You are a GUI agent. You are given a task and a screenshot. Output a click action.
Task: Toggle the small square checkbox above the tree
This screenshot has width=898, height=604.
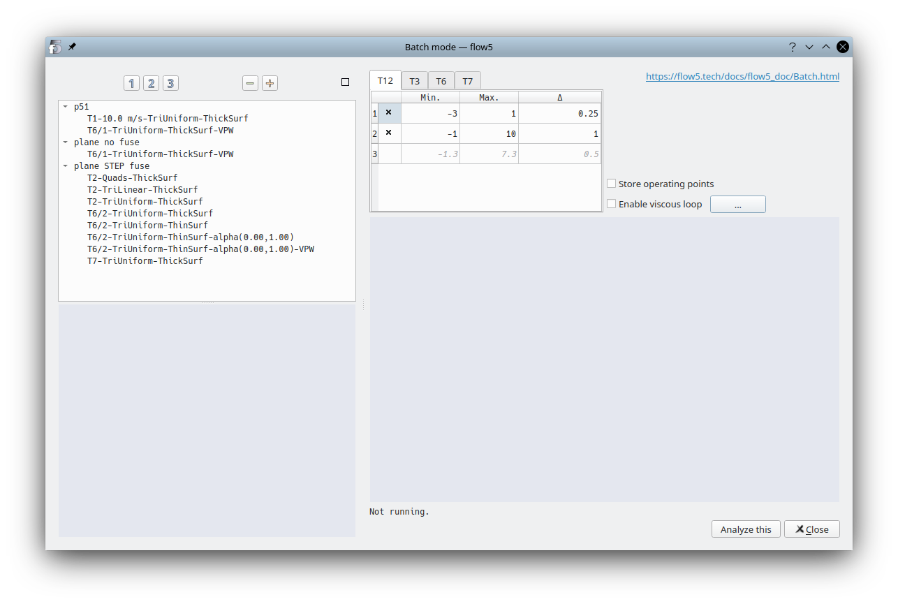[x=345, y=82]
